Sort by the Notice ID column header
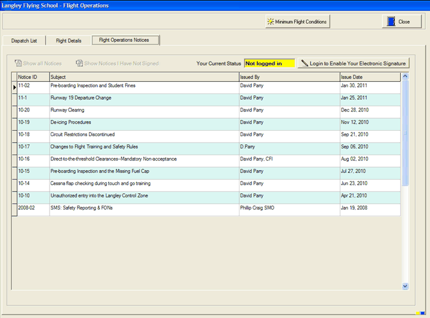 [x=32, y=77]
